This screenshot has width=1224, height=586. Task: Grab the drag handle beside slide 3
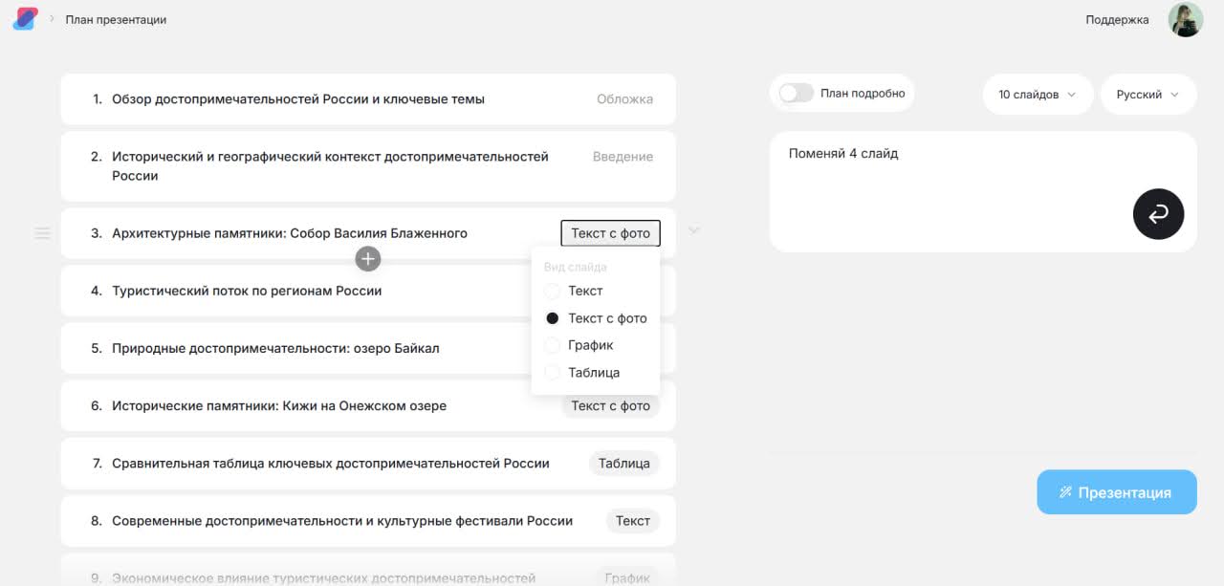tap(43, 233)
